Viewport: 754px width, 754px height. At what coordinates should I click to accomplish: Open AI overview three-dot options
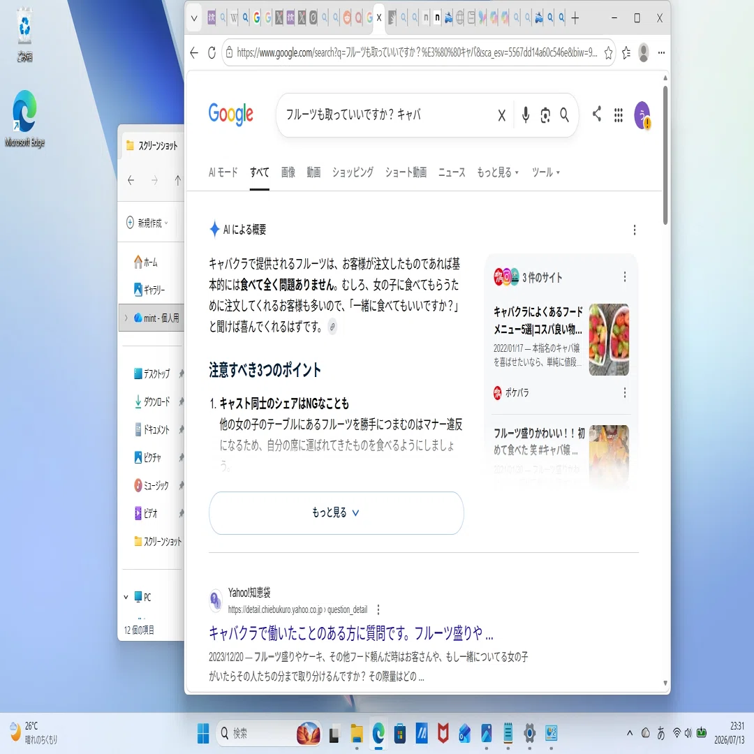tap(634, 230)
